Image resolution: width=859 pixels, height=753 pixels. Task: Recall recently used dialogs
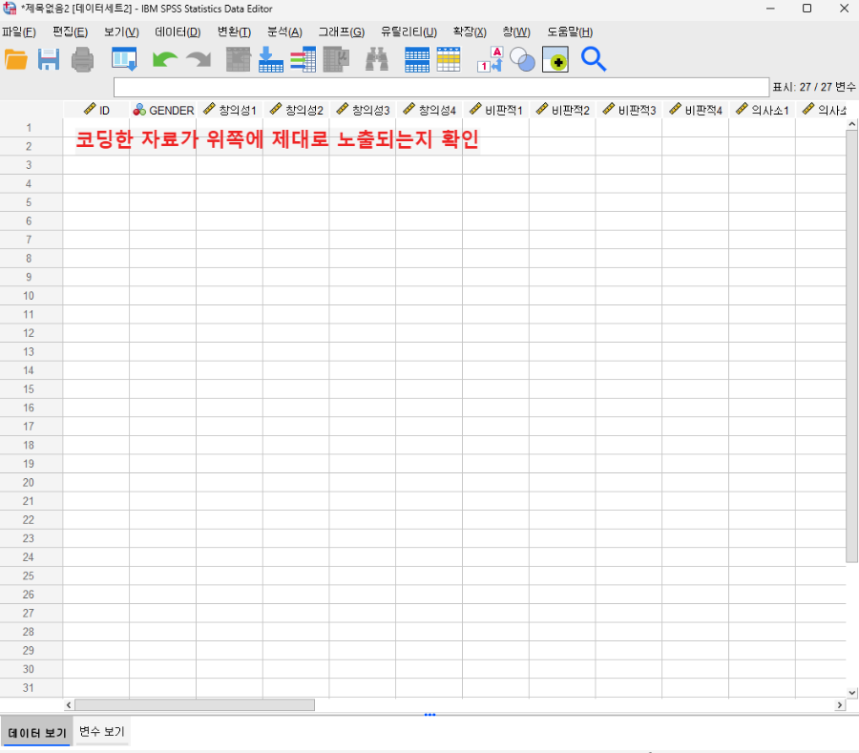pos(124,59)
